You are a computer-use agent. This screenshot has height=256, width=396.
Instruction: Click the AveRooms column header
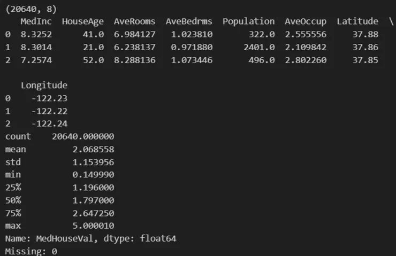point(134,21)
